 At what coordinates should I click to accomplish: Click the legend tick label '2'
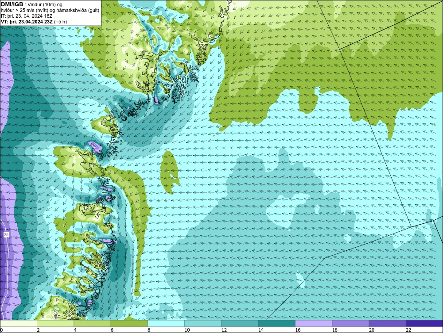click(38, 330)
